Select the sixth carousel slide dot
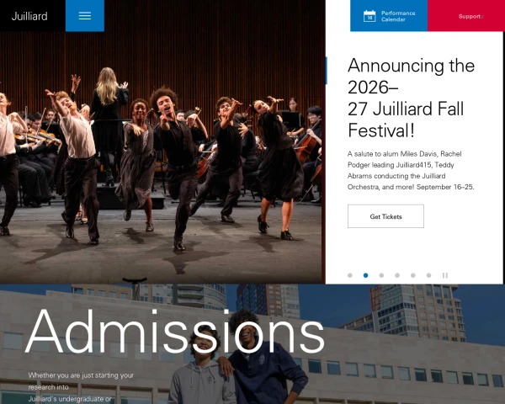 (x=428, y=275)
